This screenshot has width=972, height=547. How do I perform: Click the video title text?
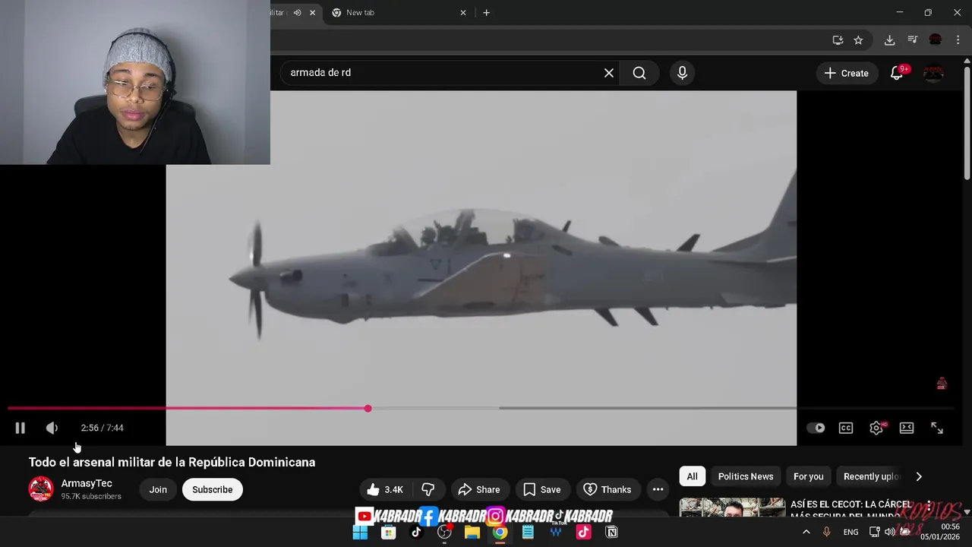pos(172,462)
